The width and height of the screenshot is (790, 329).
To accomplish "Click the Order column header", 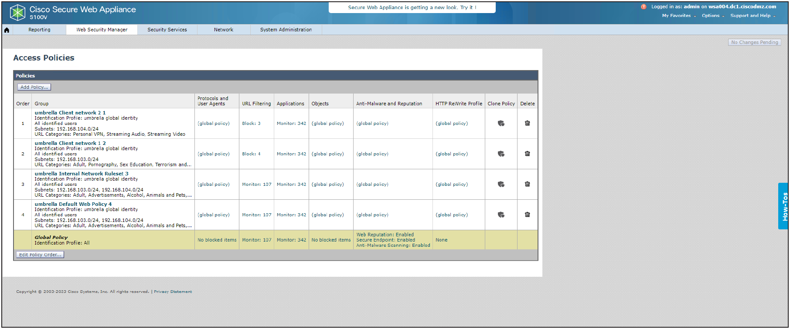I will [x=23, y=104].
